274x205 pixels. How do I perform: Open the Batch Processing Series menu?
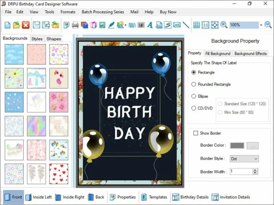pyautogui.click(x=103, y=12)
